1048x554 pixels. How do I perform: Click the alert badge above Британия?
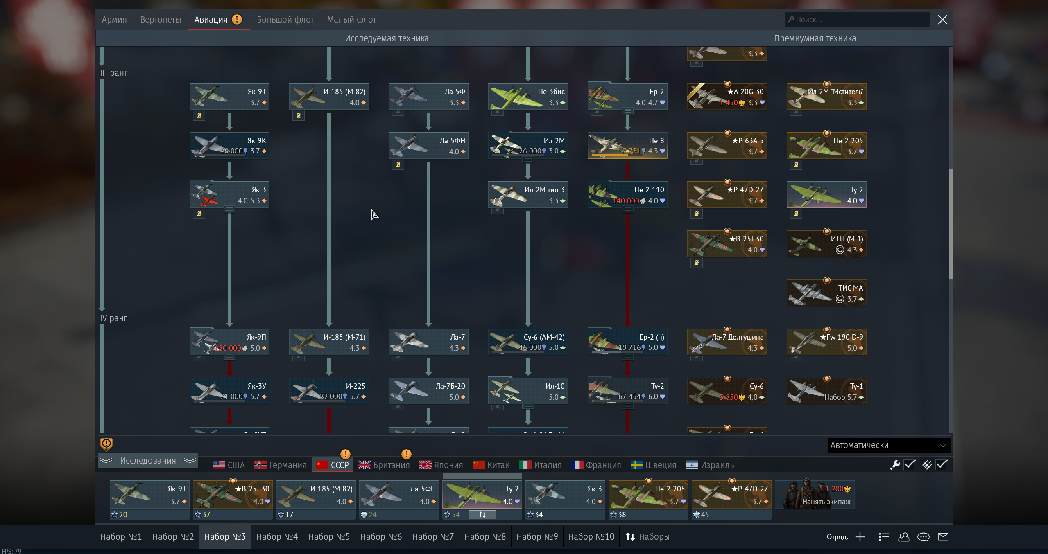406,454
